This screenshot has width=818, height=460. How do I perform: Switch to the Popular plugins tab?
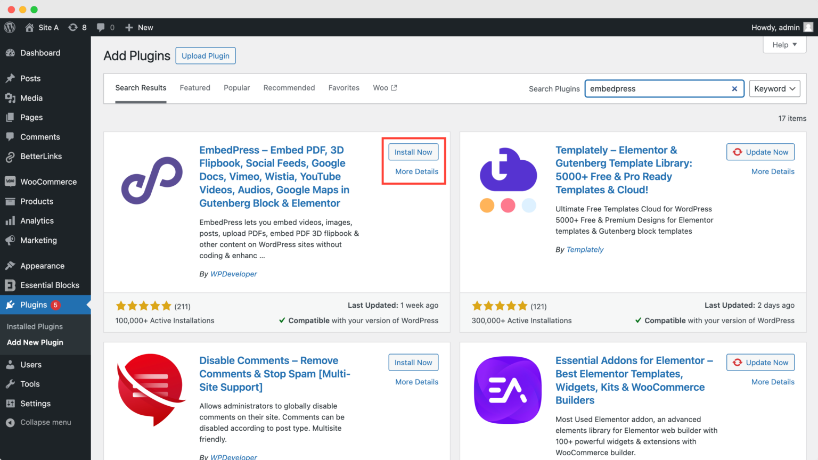pos(236,87)
